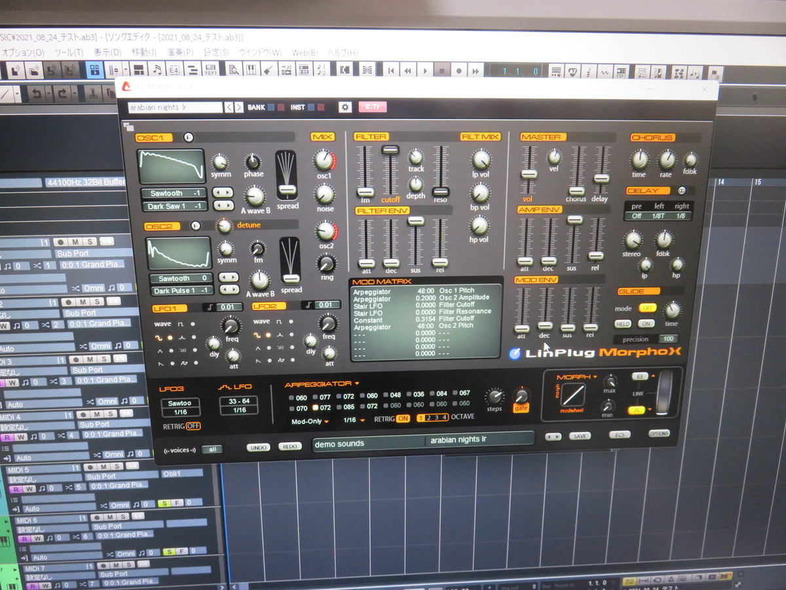The height and width of the screenshot is (590, 786).
Task: Click the Record button in the DAW transport
Action: [x=458, y=70]
